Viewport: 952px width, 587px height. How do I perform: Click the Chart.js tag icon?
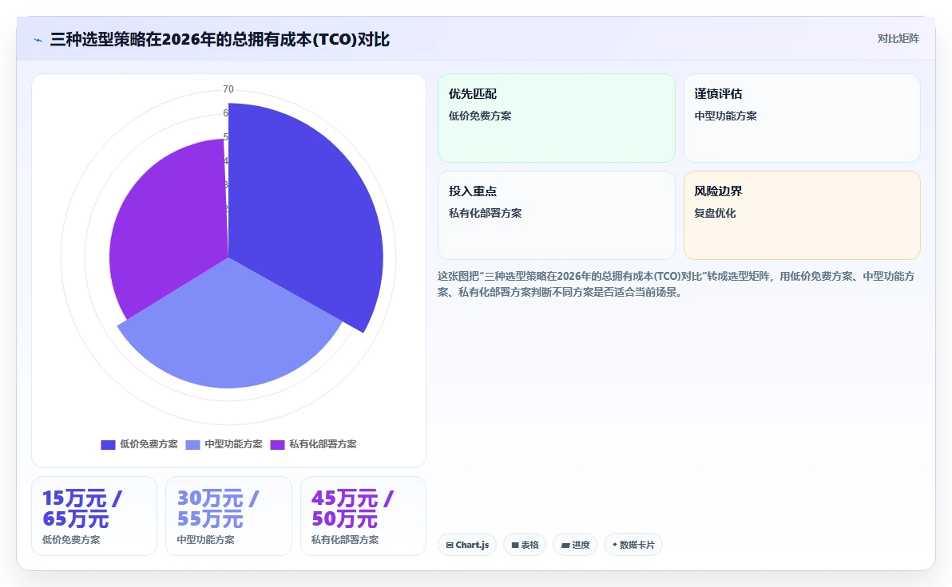point(450,546)
